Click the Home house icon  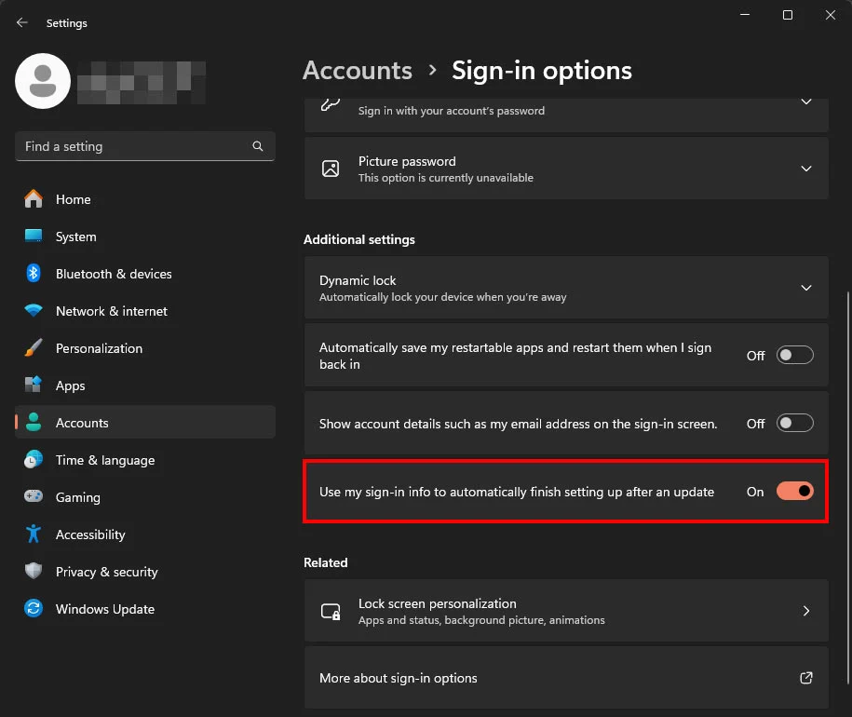[x=34, y=199]
